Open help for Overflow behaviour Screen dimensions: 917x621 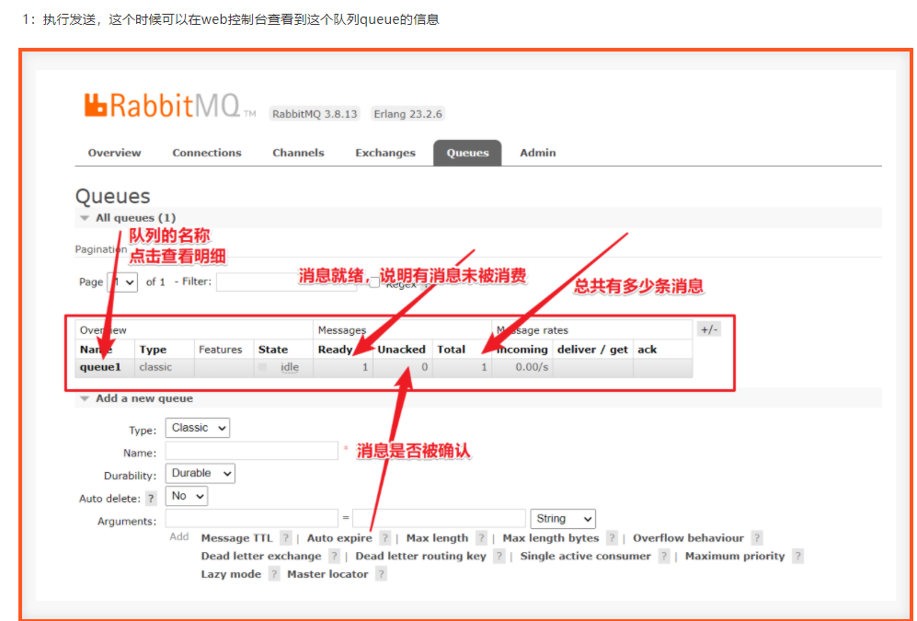[x=757, y=538]
